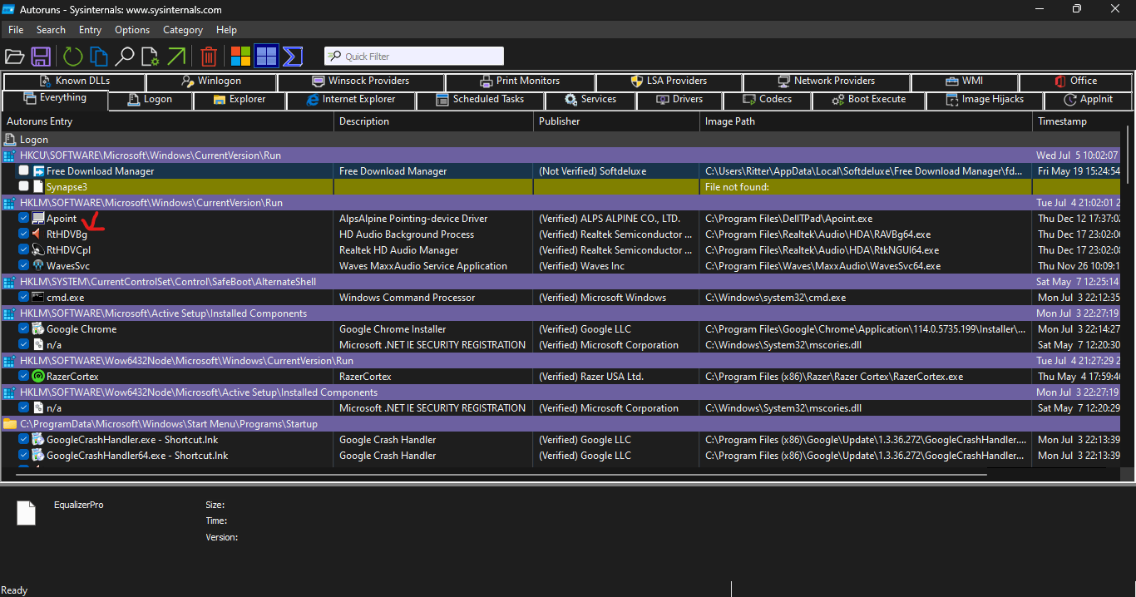Viewport: 1136px width, 597px height.
Task: Sort by Timestamp column header
Action: point(1078,121)
